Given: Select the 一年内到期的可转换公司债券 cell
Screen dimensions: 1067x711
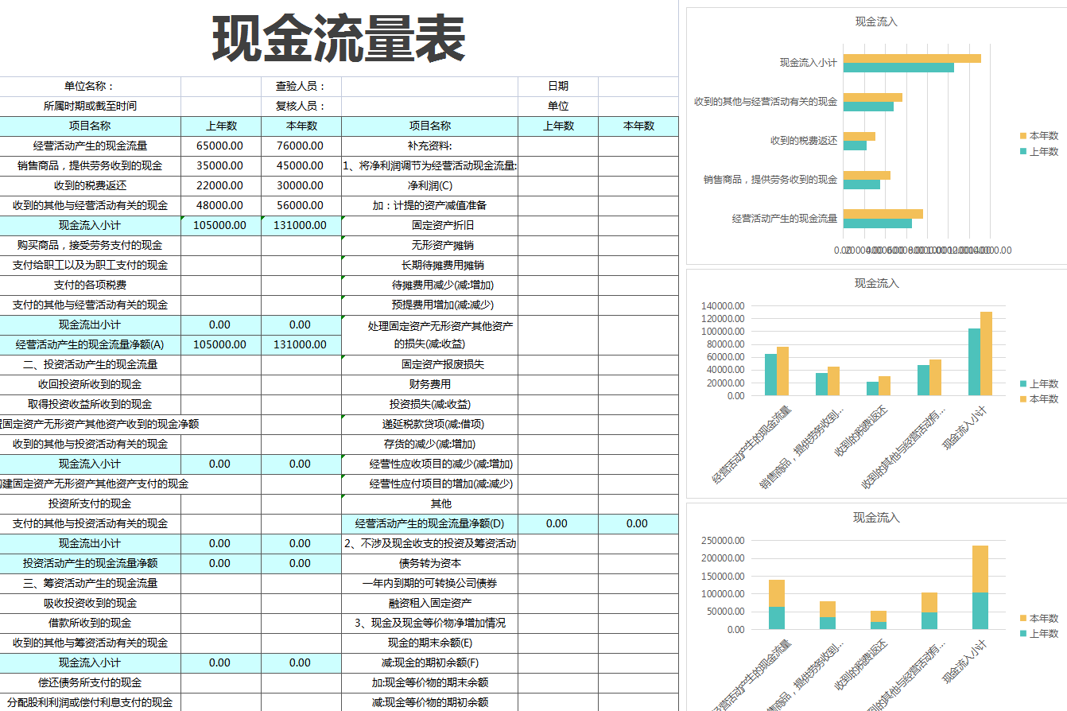Looking at the screenshot, I should [429, 583].
